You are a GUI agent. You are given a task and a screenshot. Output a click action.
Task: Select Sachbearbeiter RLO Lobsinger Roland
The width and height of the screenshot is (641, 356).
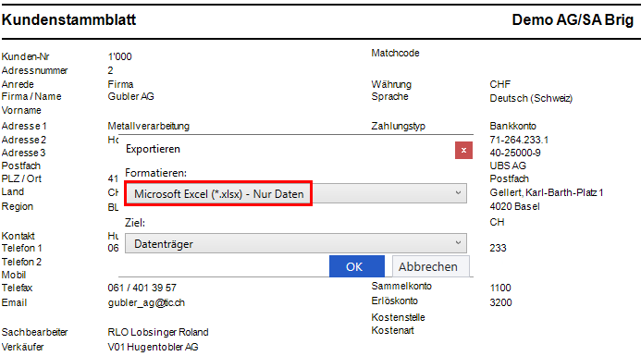tap(158, 332)
